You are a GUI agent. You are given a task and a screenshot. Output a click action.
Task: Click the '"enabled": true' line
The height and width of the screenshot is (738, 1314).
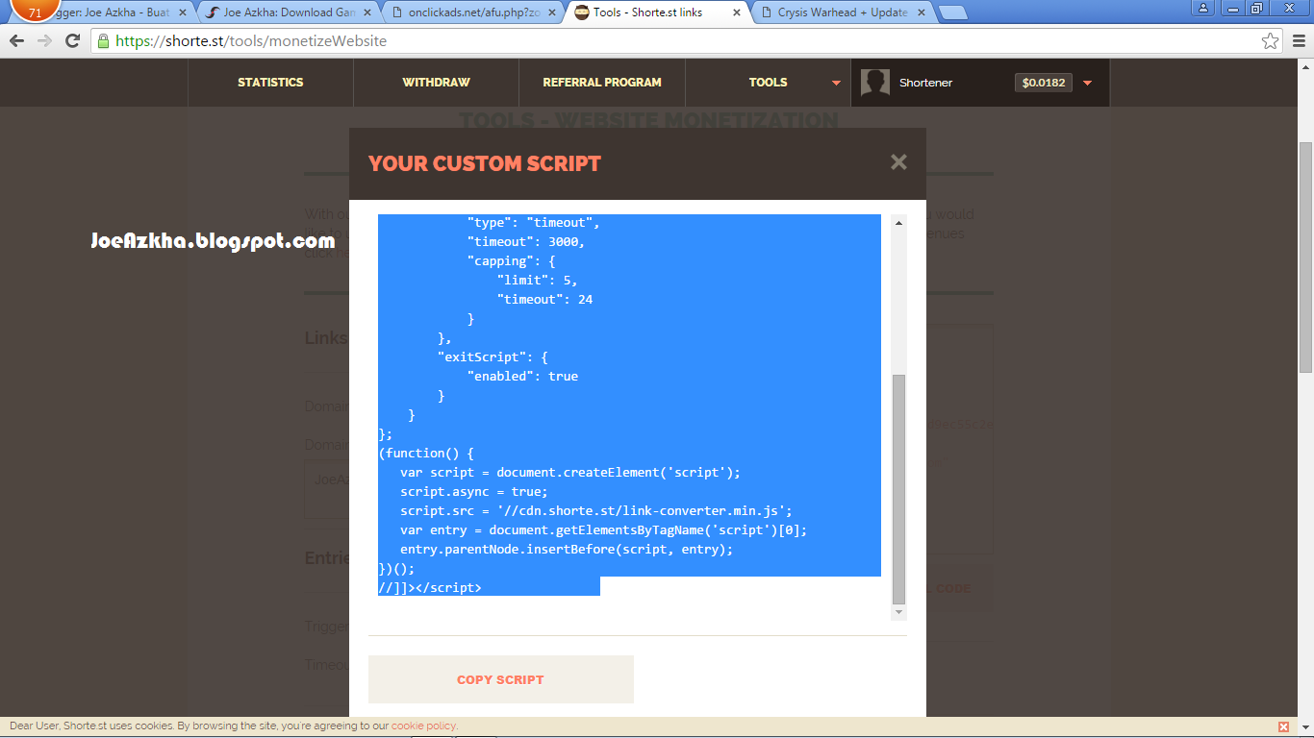(x=522, y=377)
